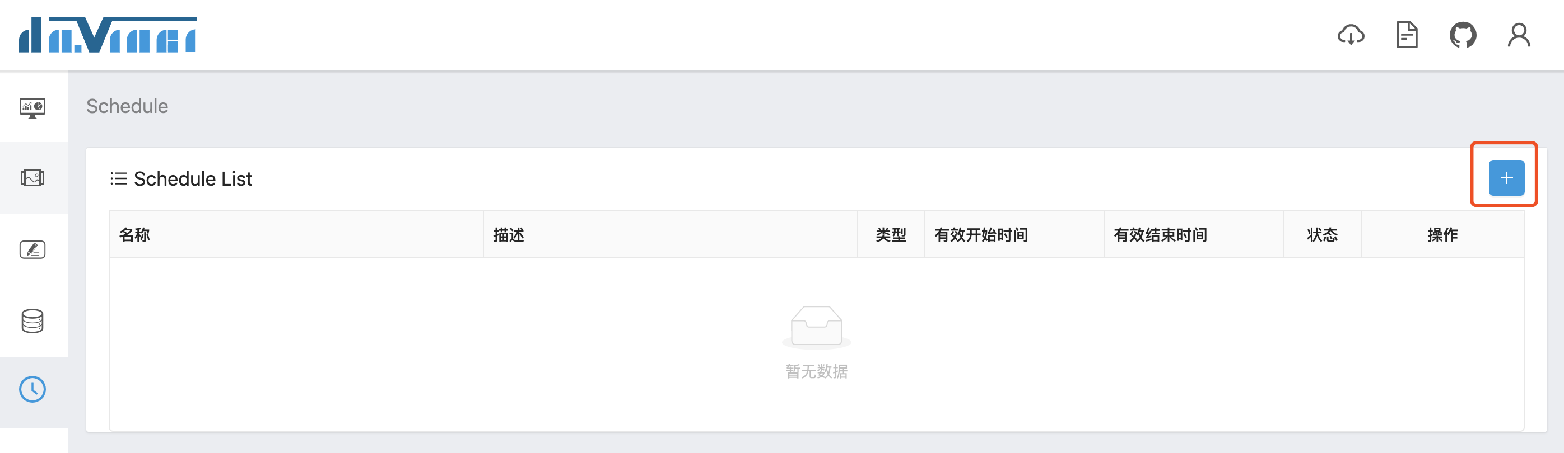Click the Schedule List list icon
Screen dimensions: 1564x453
coord(118,179)
